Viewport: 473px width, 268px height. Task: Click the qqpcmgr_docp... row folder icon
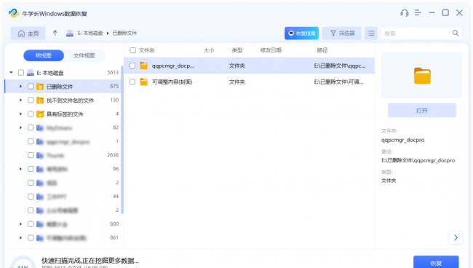144,66
